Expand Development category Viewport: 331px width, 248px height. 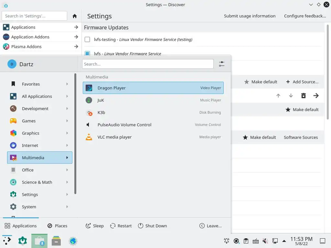(40, 108)
